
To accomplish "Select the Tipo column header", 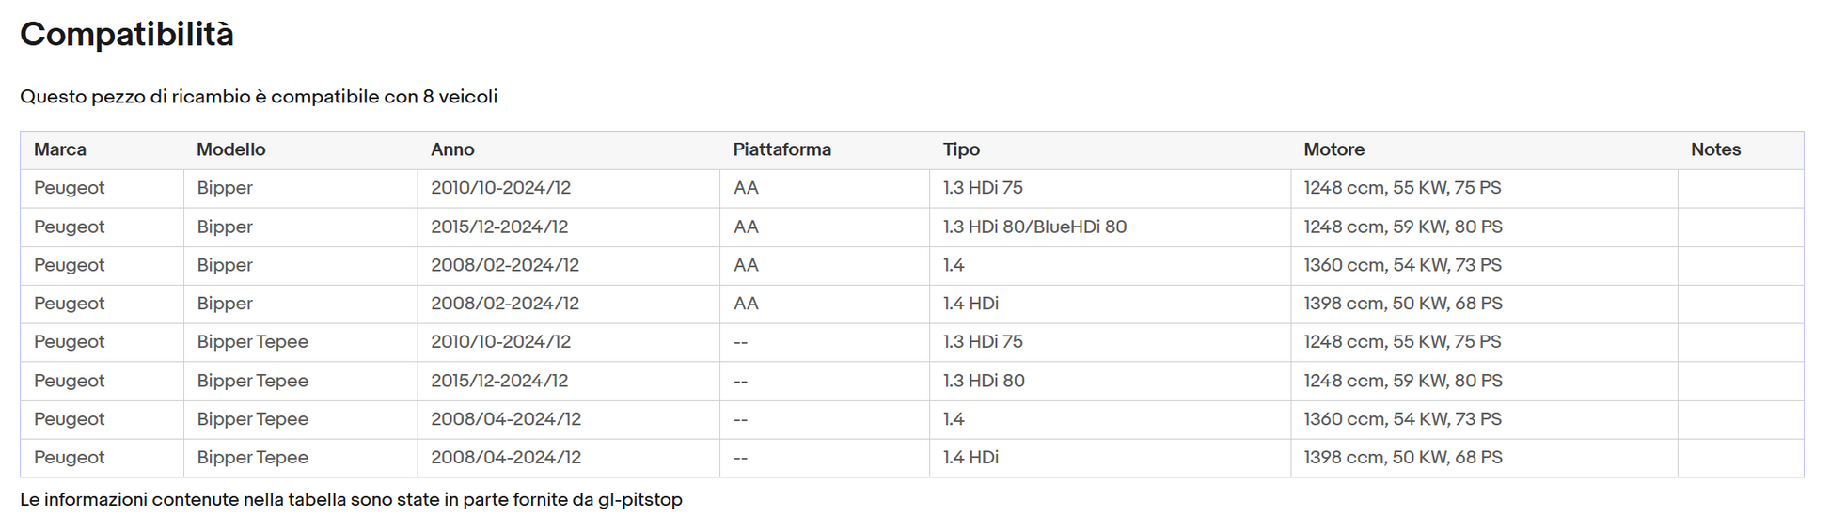I will tap(961, 149).
